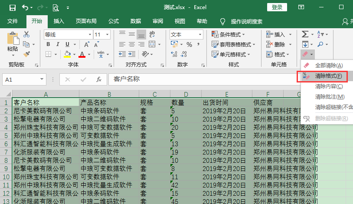Screen dimensions: 353x204
Task: Switch to the 插入 ribbon tab
Action: [x=59, y=21]
